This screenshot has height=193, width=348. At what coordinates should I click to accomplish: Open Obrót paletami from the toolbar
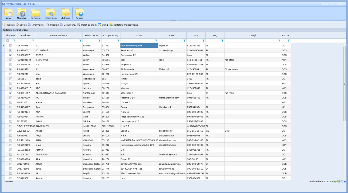point(87,25)
